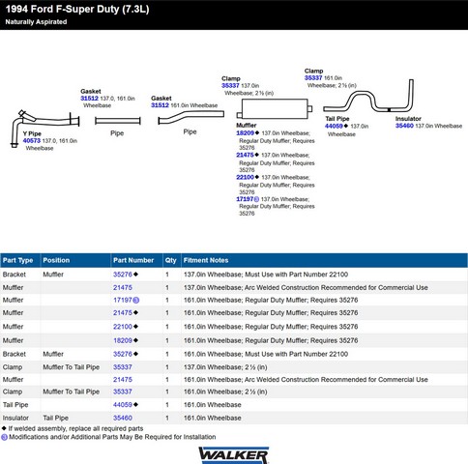This screenshot has height=464, width=468.
Task: Open 35460 link in Insulator table row
Action: [123, 418]
